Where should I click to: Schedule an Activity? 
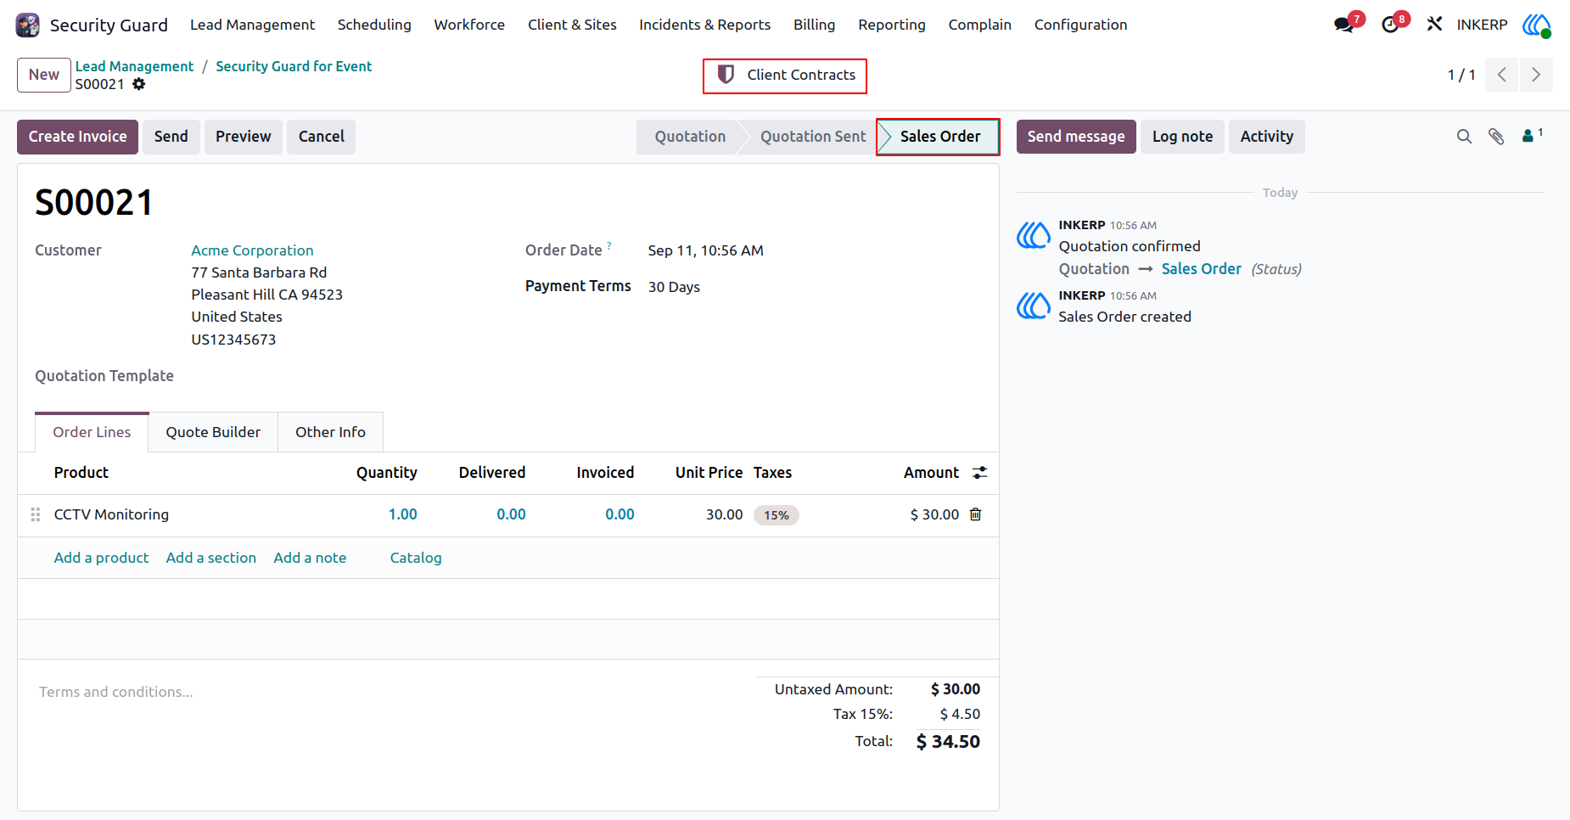(x=1267, y=137)
